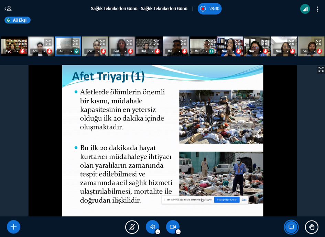Click the Ali Ekşi talking indicator

pos(18,20)
